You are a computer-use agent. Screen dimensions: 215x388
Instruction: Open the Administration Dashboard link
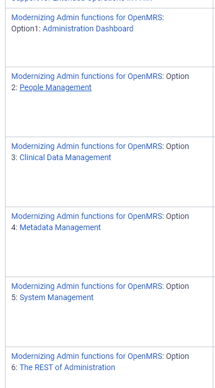point(88,29)
